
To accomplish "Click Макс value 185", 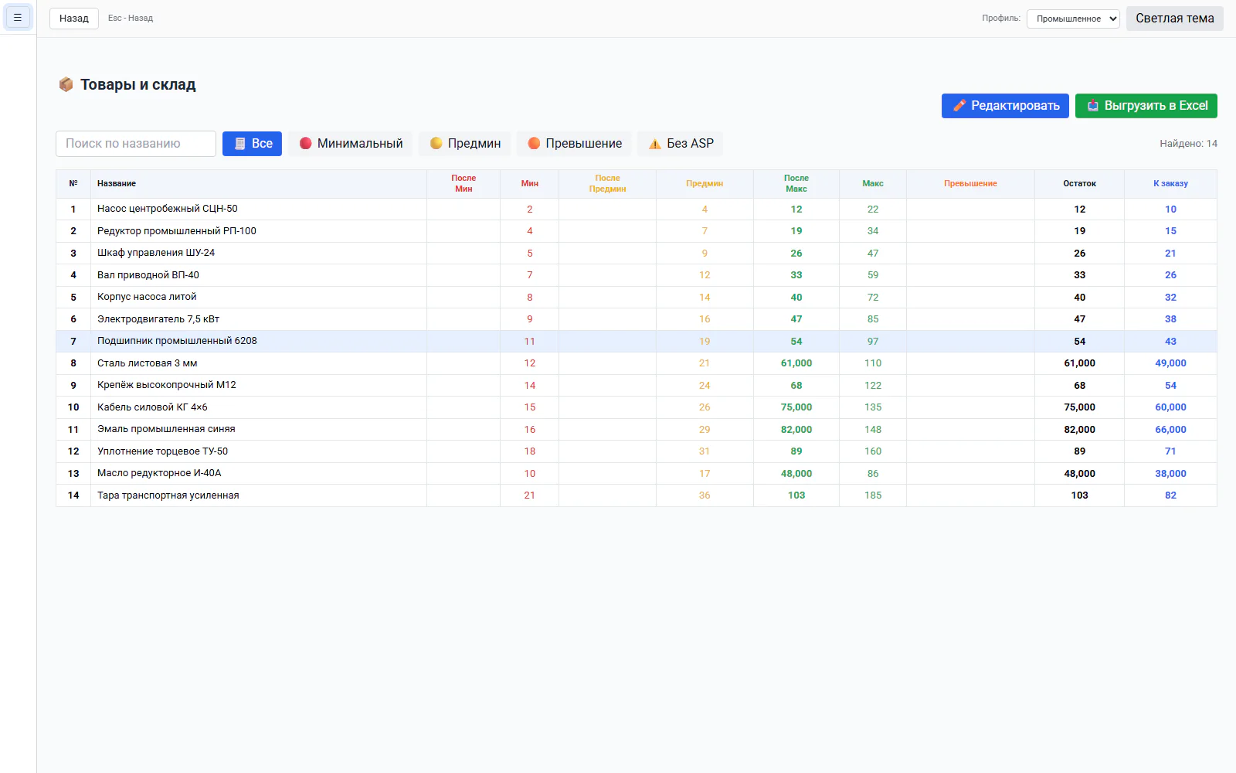I will pyautogui.click(x=873, y=495).
